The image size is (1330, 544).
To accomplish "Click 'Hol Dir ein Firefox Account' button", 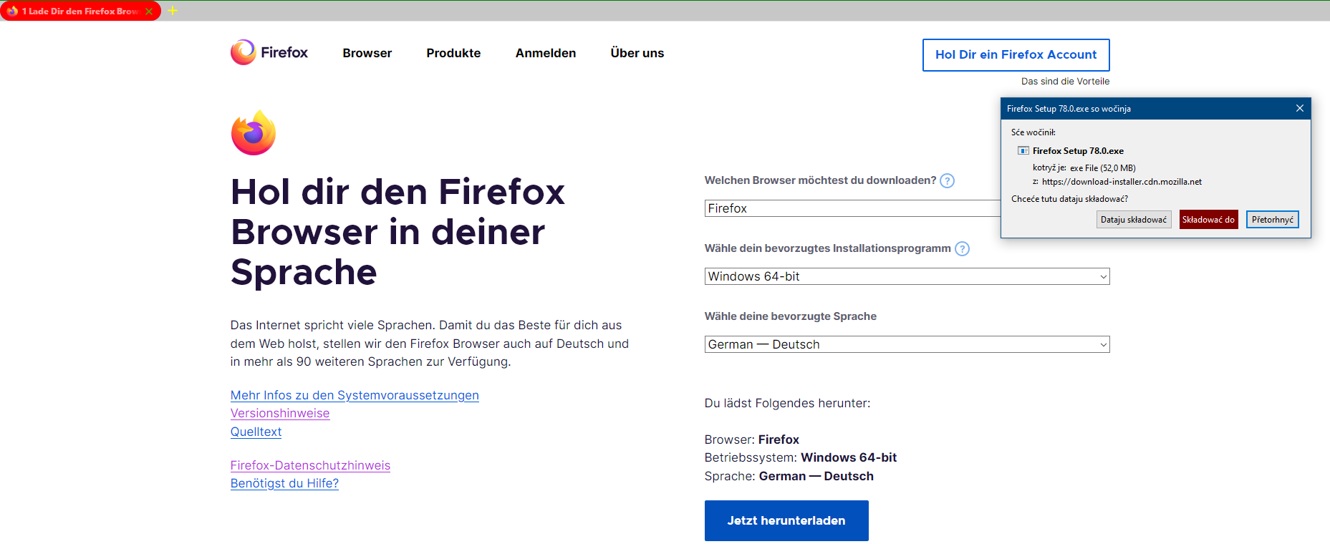I will [x=1016, y=55].
